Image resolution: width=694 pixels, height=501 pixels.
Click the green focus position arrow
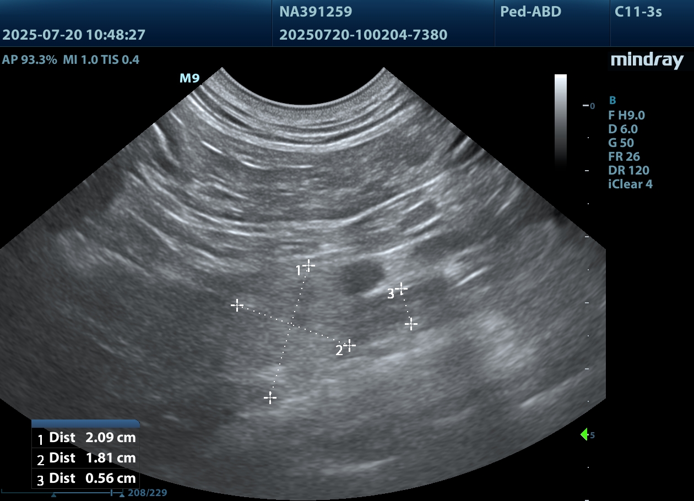click(x=584, y=435)
